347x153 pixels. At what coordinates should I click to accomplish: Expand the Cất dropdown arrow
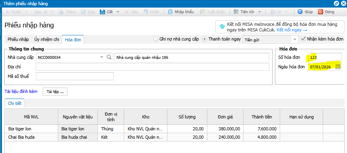point(118,12)
